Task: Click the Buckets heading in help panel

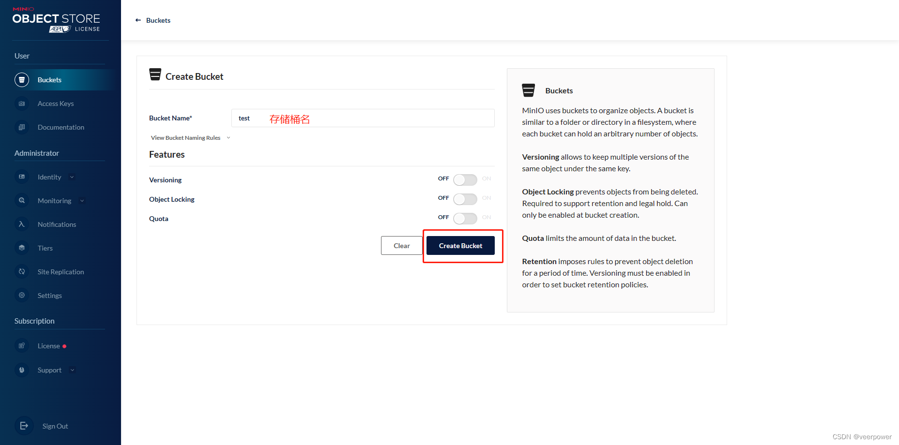Action: coord(559,90)
